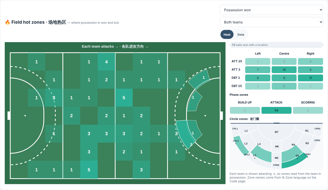Click the heat cell showing 4 on pitch
This screenshot has width=328, height=190.
coord(106,62)
